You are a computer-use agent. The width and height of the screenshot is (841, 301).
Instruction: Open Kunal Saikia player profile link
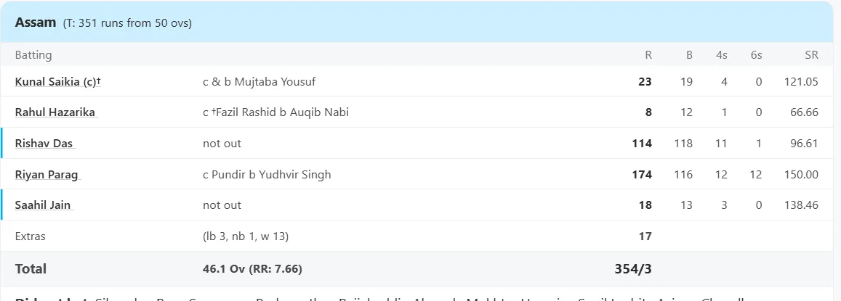click(x=58, y=81)
